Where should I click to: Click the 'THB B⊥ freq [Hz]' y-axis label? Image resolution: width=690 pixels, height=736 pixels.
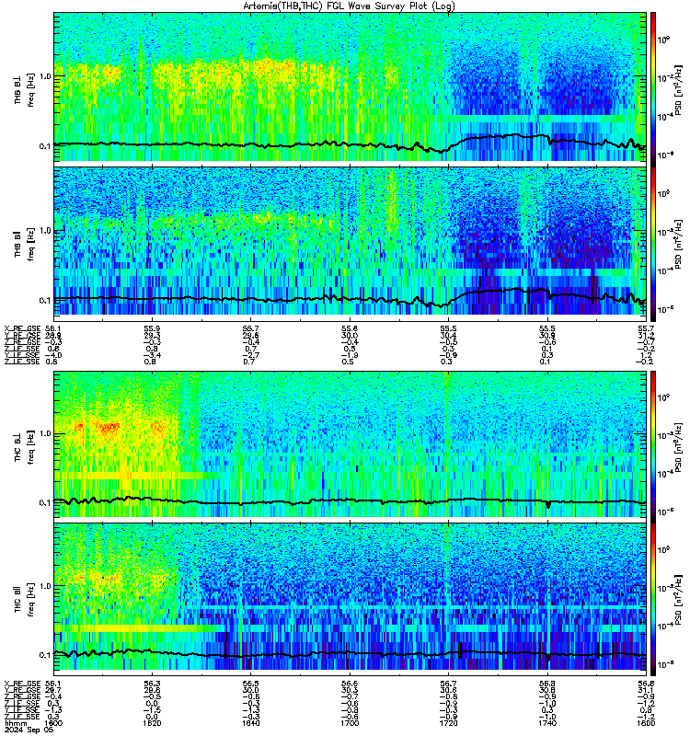(x=25, y=89)
